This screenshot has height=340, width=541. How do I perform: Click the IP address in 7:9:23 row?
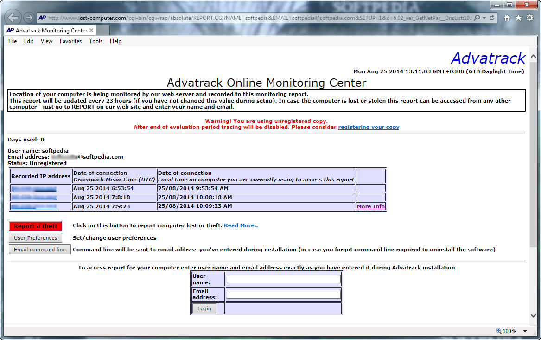[x=34, y=206]
